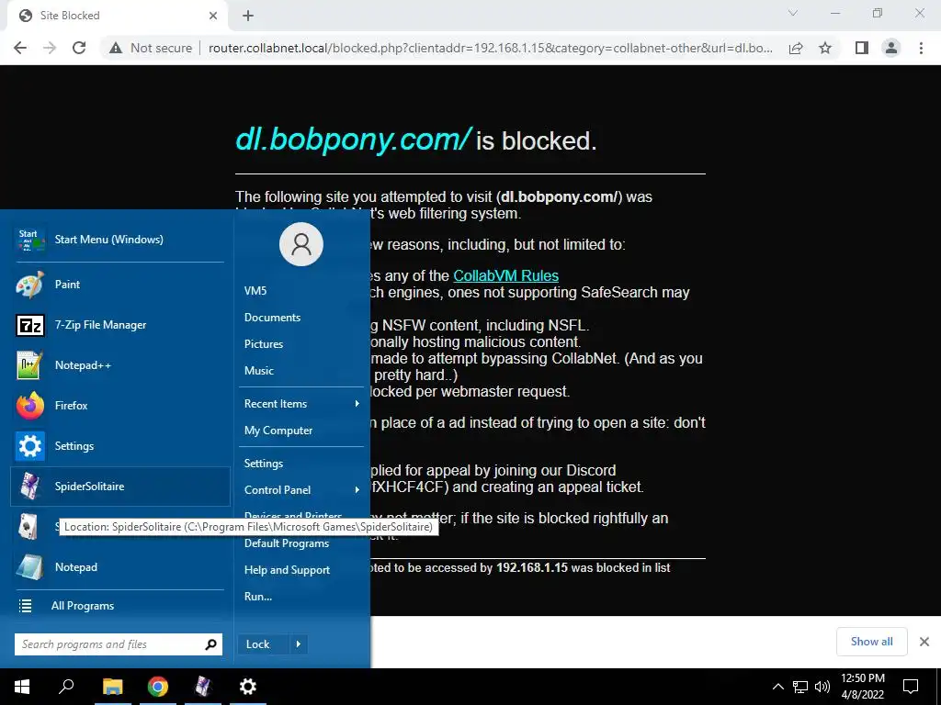Share this page icon in address bar
Image resolution: width=941 pixels, height=705 pixels.
(x=796, y=48)
